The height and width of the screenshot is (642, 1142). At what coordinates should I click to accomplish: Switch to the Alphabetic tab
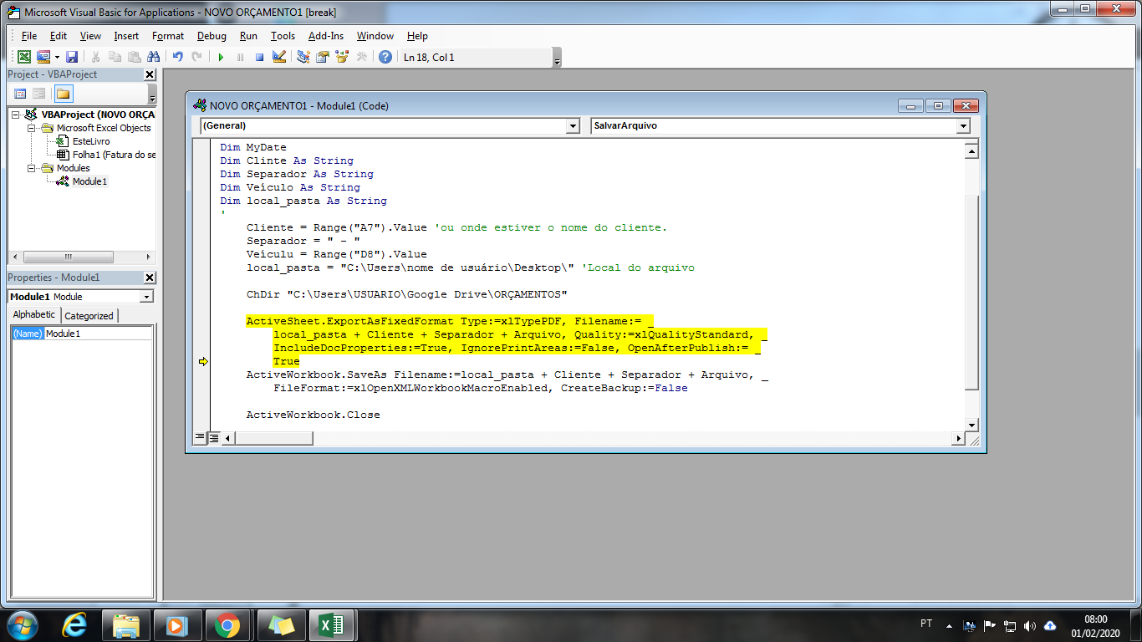pyautogui.click(x=34, y=315)
